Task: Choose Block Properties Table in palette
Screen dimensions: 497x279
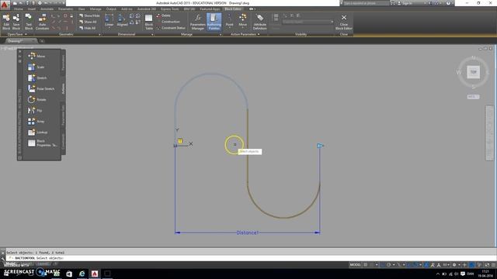Action: tap(42, 143)
